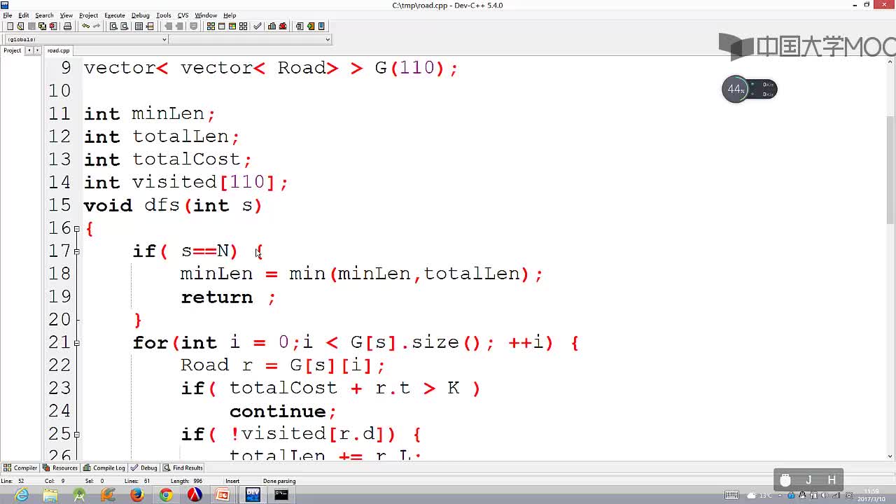
Task: Click the Find magnifier toolbar icon
Action: (x=113, y=27)
